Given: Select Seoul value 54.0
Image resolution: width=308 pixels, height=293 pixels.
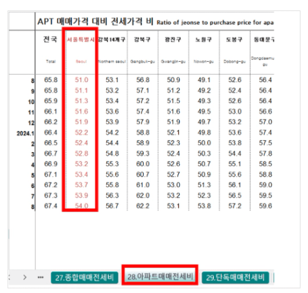Looking at the screenshot, I should click(x=81, y=205).
